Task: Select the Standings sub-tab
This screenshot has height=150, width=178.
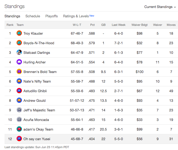Action: [12, 16]
